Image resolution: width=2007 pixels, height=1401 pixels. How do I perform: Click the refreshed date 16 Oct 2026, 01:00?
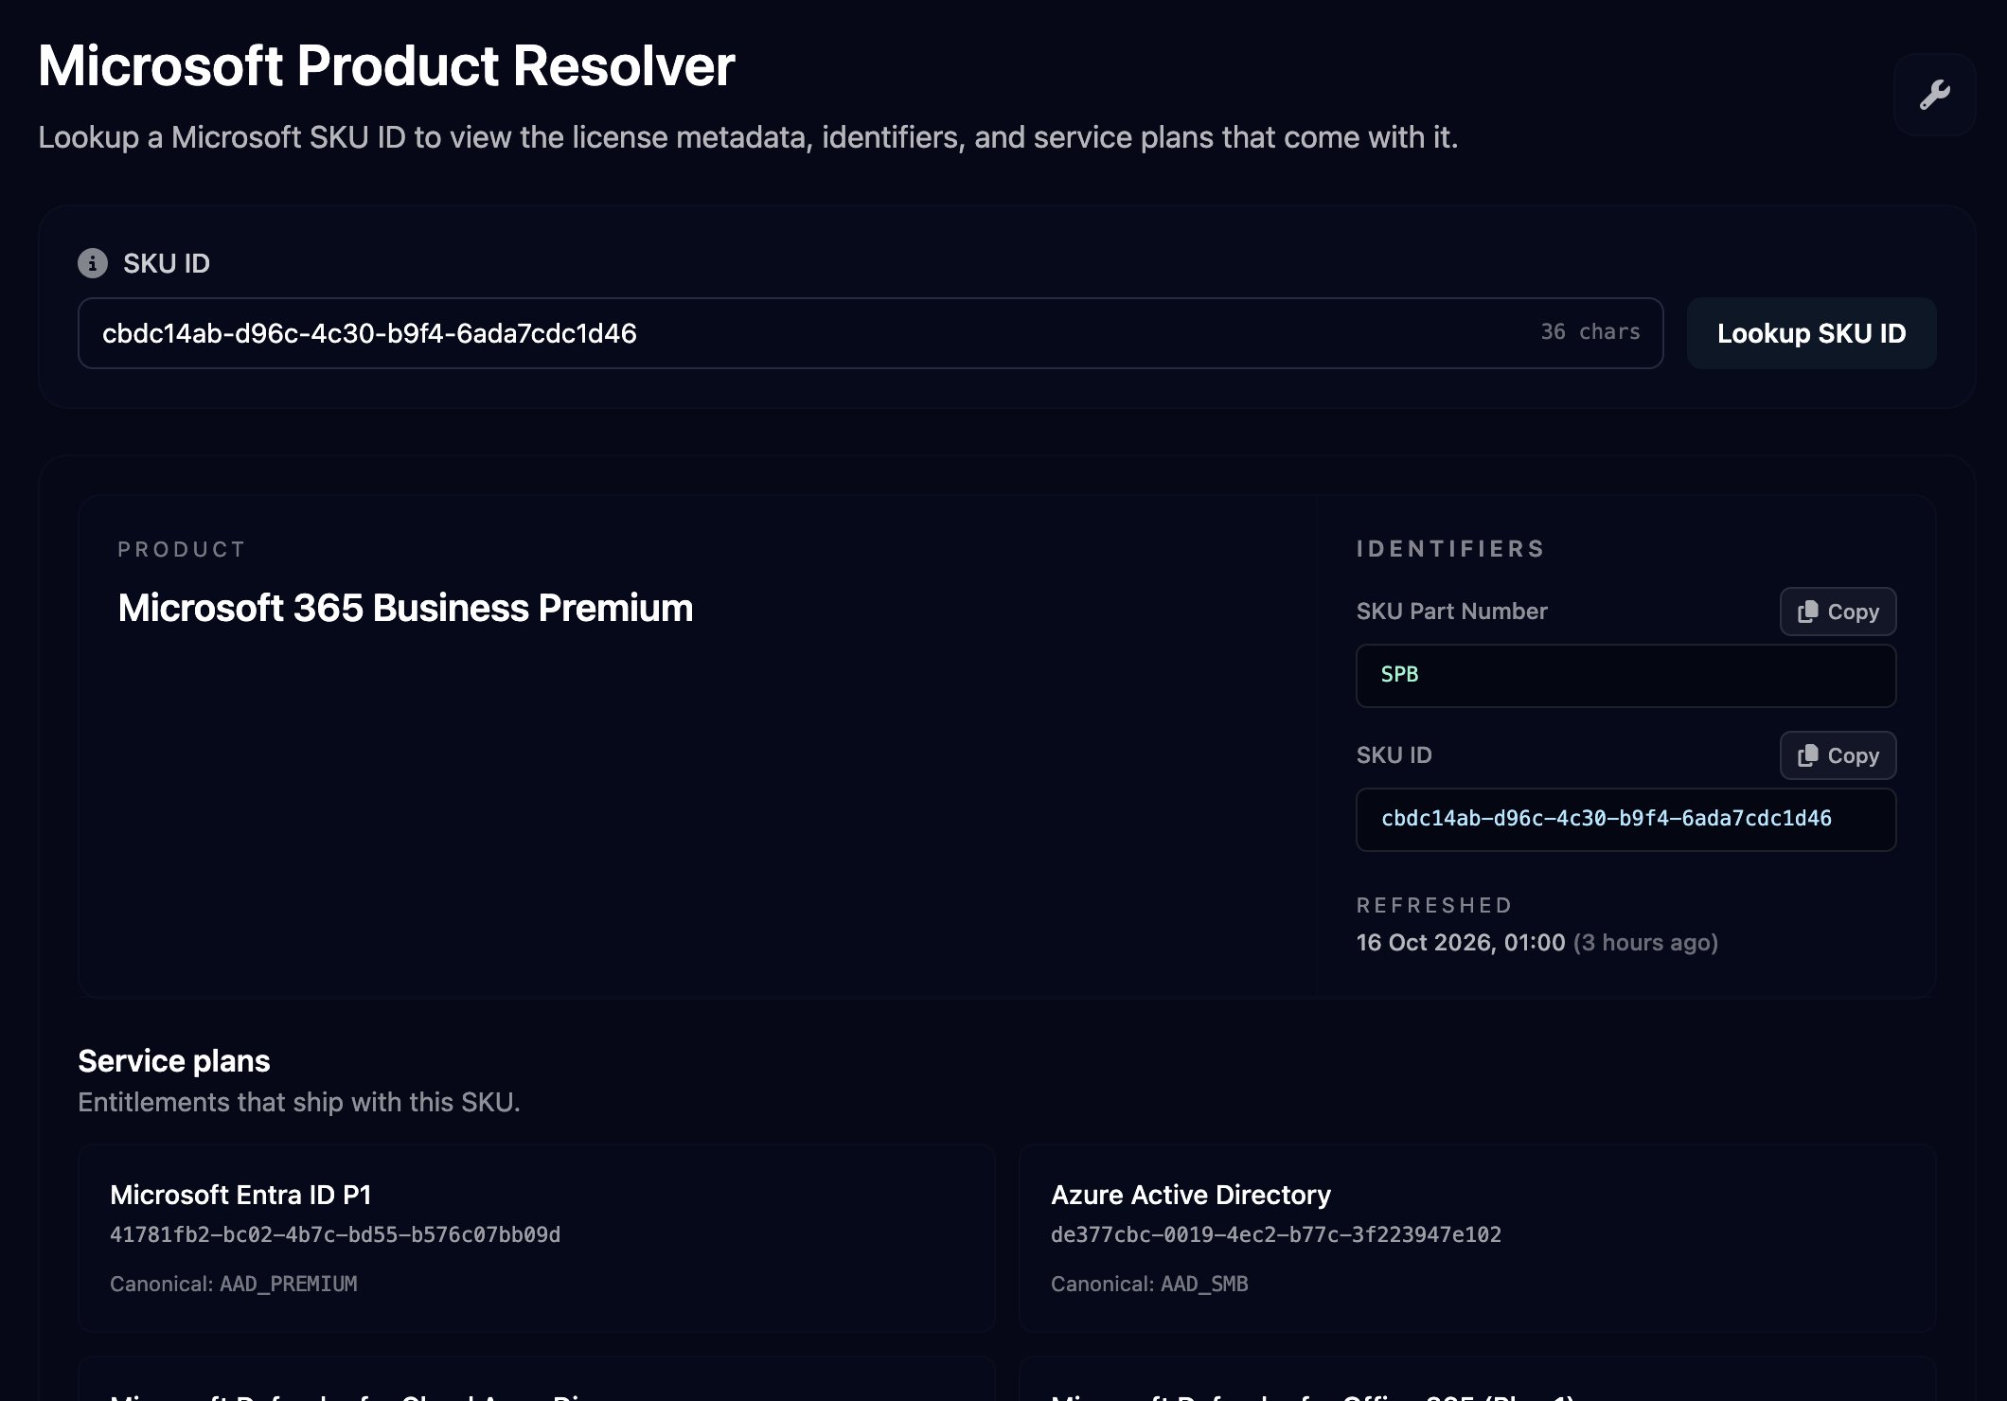tap(1461, 943)
